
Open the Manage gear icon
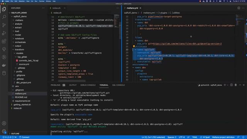pyautogui.click(x=4, y=131)
